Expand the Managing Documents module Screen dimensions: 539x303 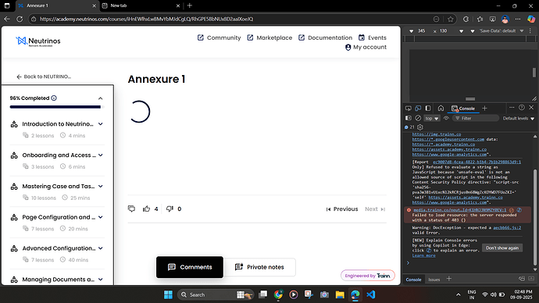[100, 280]
